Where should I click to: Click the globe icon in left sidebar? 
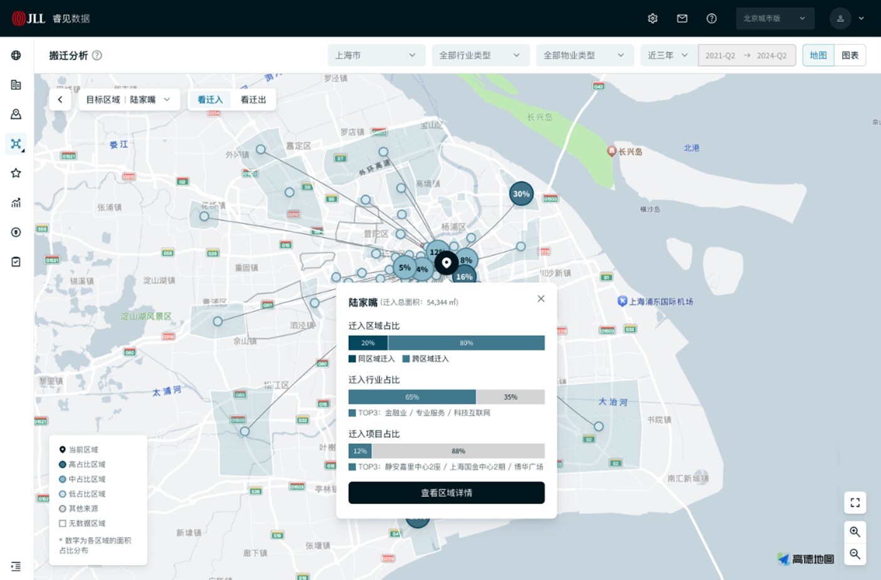point(16,55)
